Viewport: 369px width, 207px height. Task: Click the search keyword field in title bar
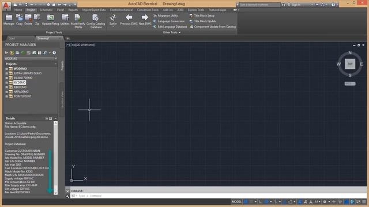(260, 5)
